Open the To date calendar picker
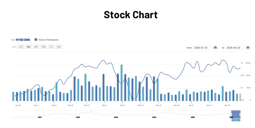 click(x=248, y=48)
